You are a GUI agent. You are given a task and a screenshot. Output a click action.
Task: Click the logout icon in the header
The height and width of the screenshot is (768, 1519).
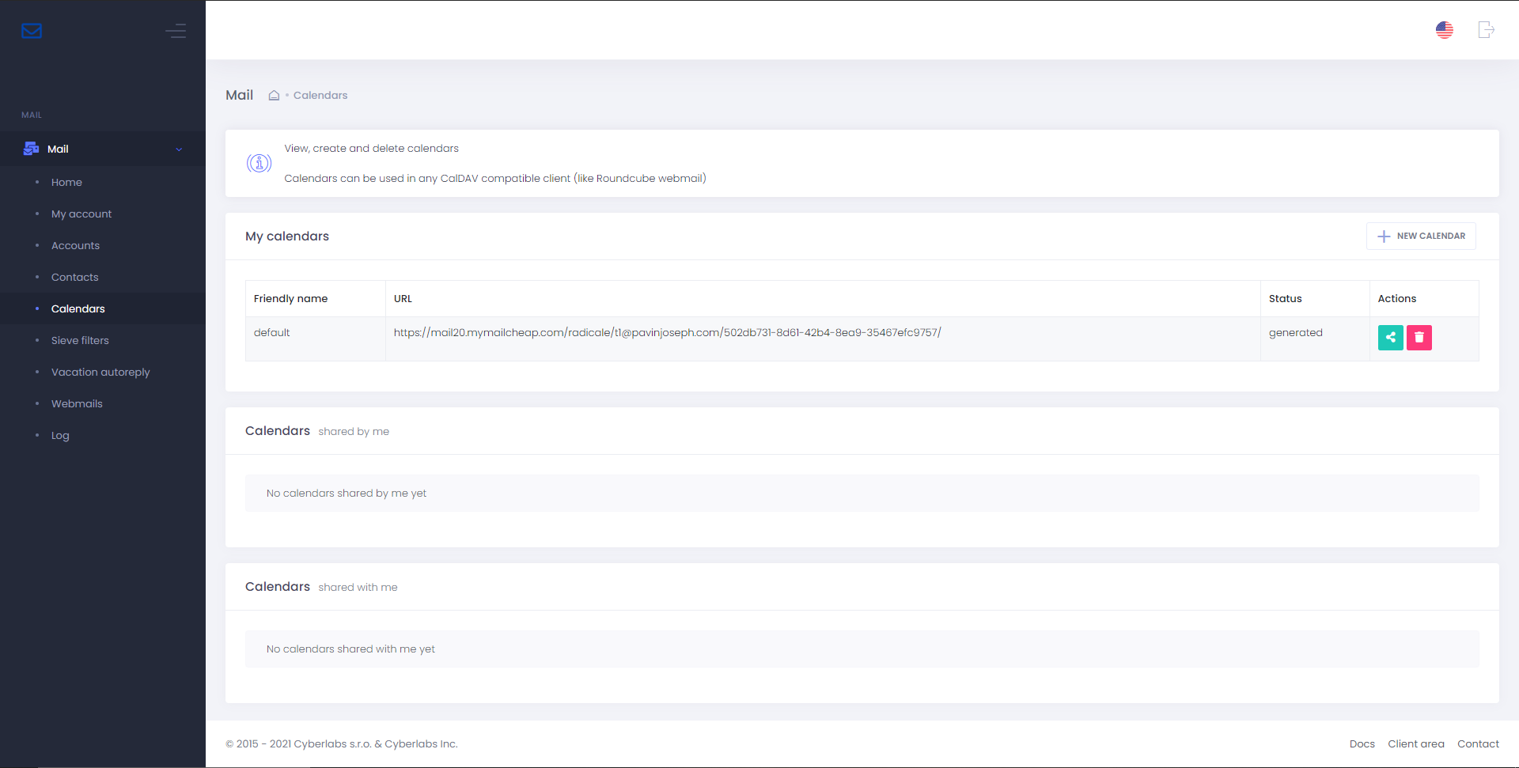point(1486,30)
